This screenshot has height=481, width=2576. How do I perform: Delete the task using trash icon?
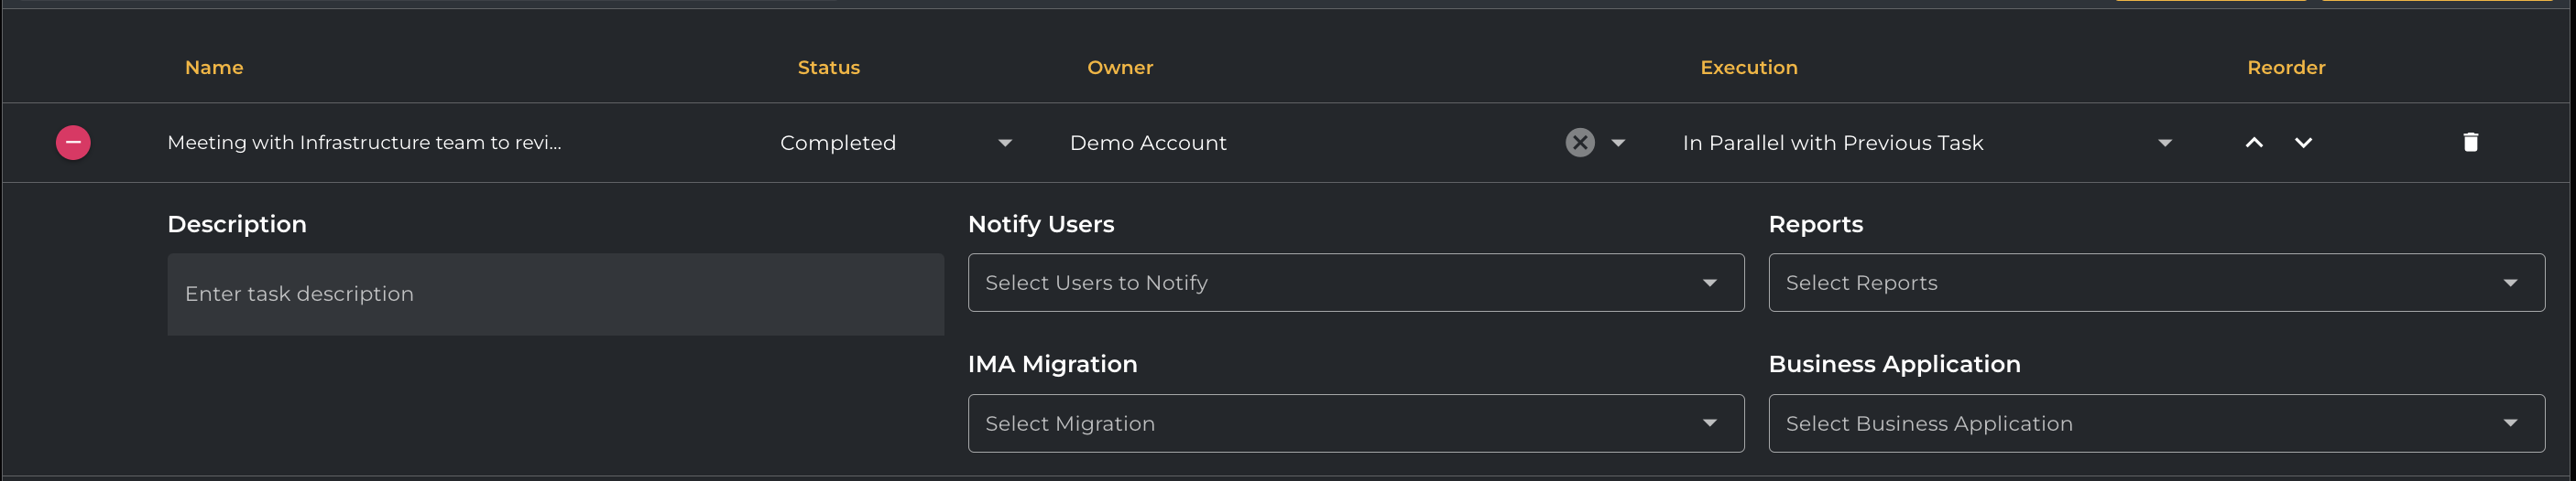coord(2469,143)
